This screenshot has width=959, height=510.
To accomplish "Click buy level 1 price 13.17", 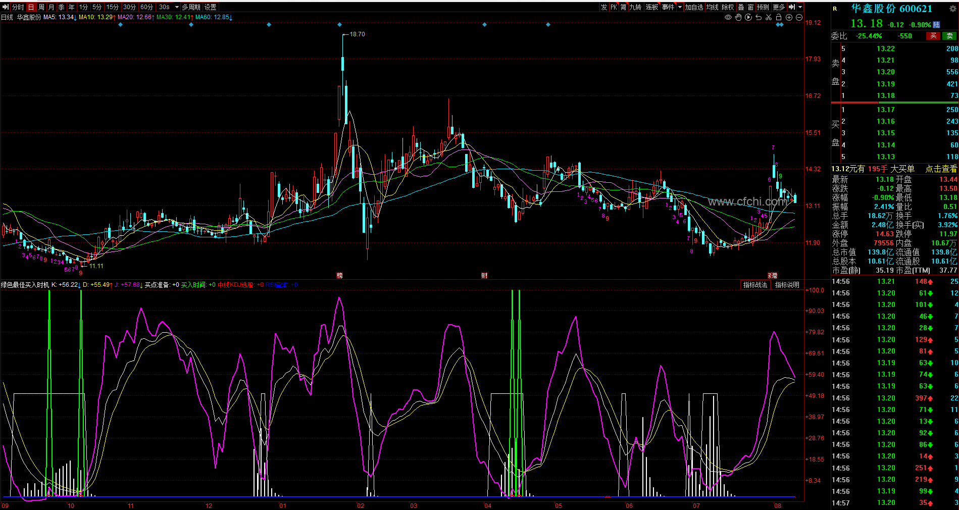I will pyautogui.click(x=885, y=110).
